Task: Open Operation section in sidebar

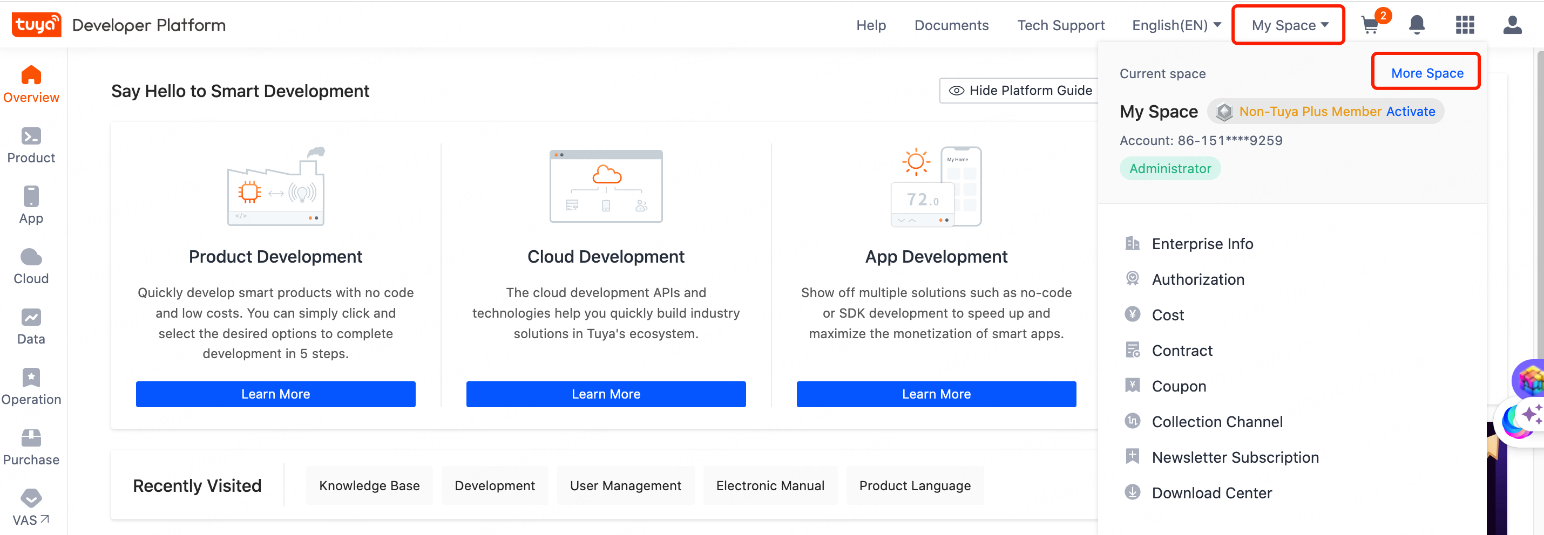Action: (x=31, y=387)
